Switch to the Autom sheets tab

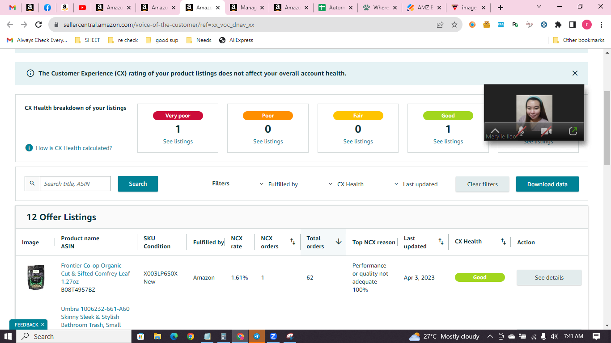pos(335,8)
